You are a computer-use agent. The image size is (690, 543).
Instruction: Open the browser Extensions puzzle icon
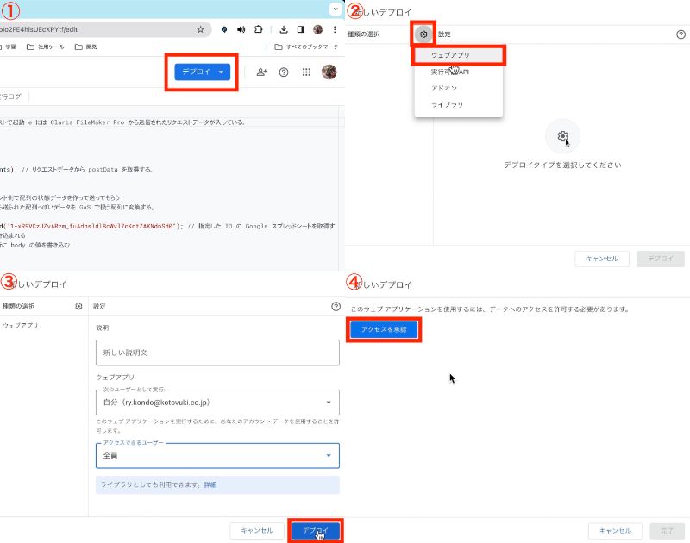(259, 28)
